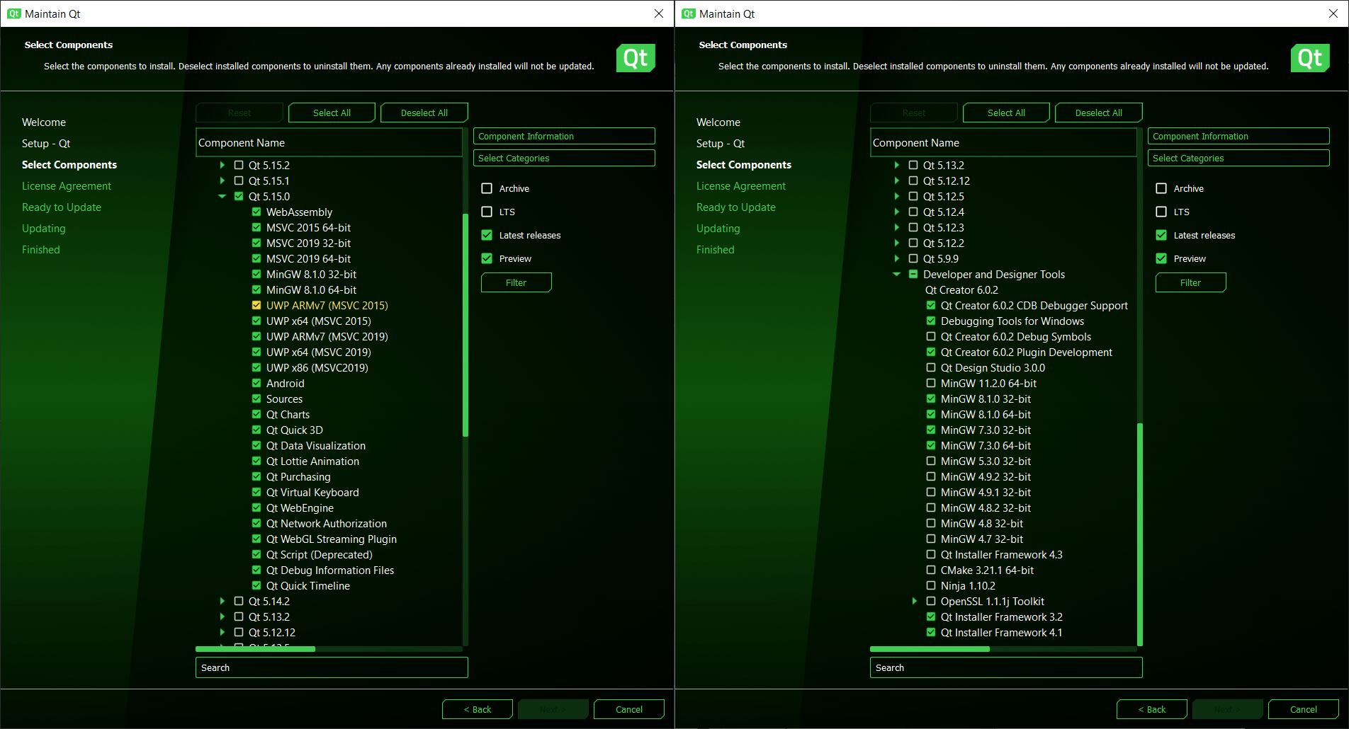Click the Filter button in right window
Viewport: 1349px width, 729px height.
1190,282
